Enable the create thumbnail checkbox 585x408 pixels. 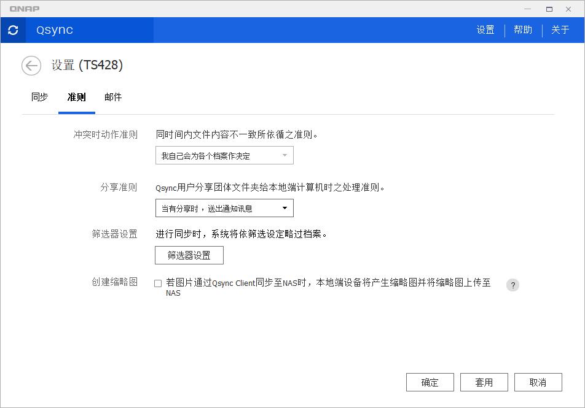157,283
